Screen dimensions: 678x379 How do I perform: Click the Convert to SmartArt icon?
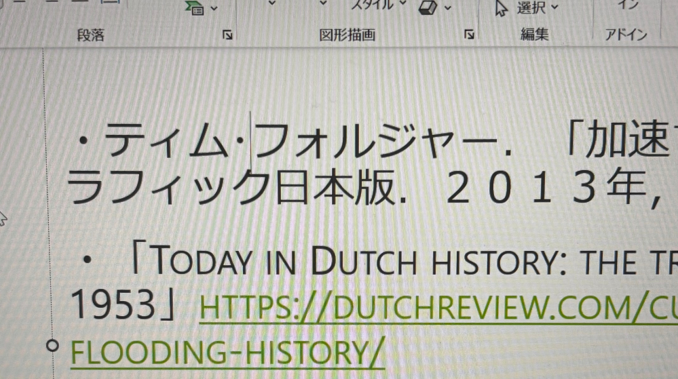[195, 7]
